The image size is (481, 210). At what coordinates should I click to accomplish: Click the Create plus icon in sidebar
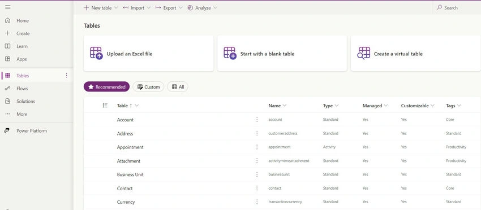(8, 33)
